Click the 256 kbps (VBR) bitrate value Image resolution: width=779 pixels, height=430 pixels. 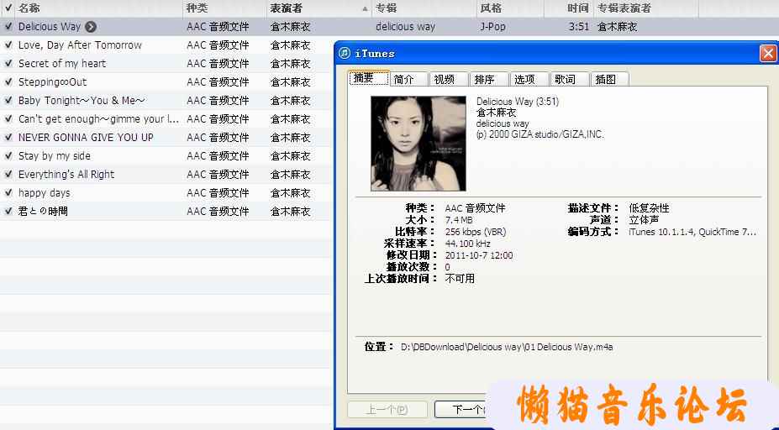click(x=476, y=232)
